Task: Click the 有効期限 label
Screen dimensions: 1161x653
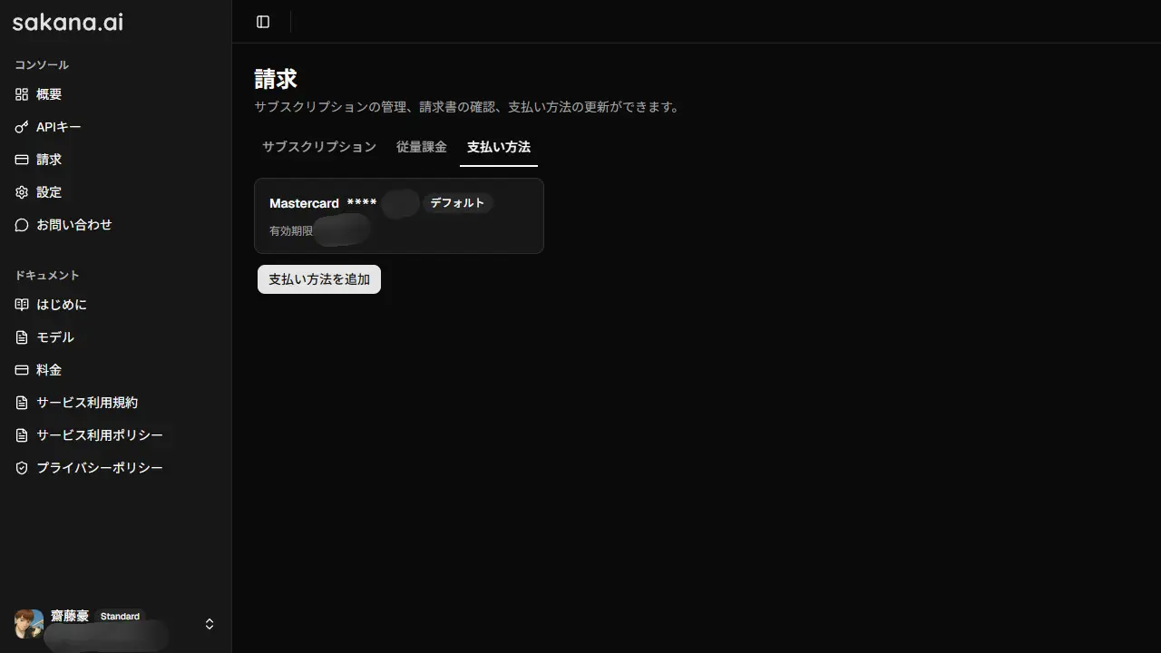Action: point(291,231)
